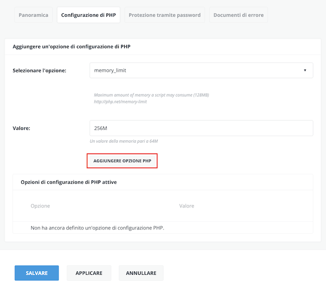Open the Panoramica tab
326x288 pixels.
coord(34,15)
